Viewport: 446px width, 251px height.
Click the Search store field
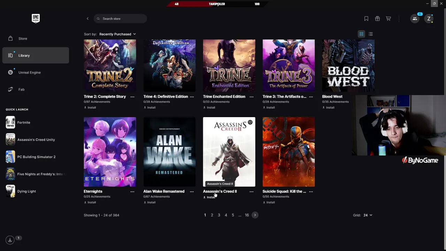[120, 18]
